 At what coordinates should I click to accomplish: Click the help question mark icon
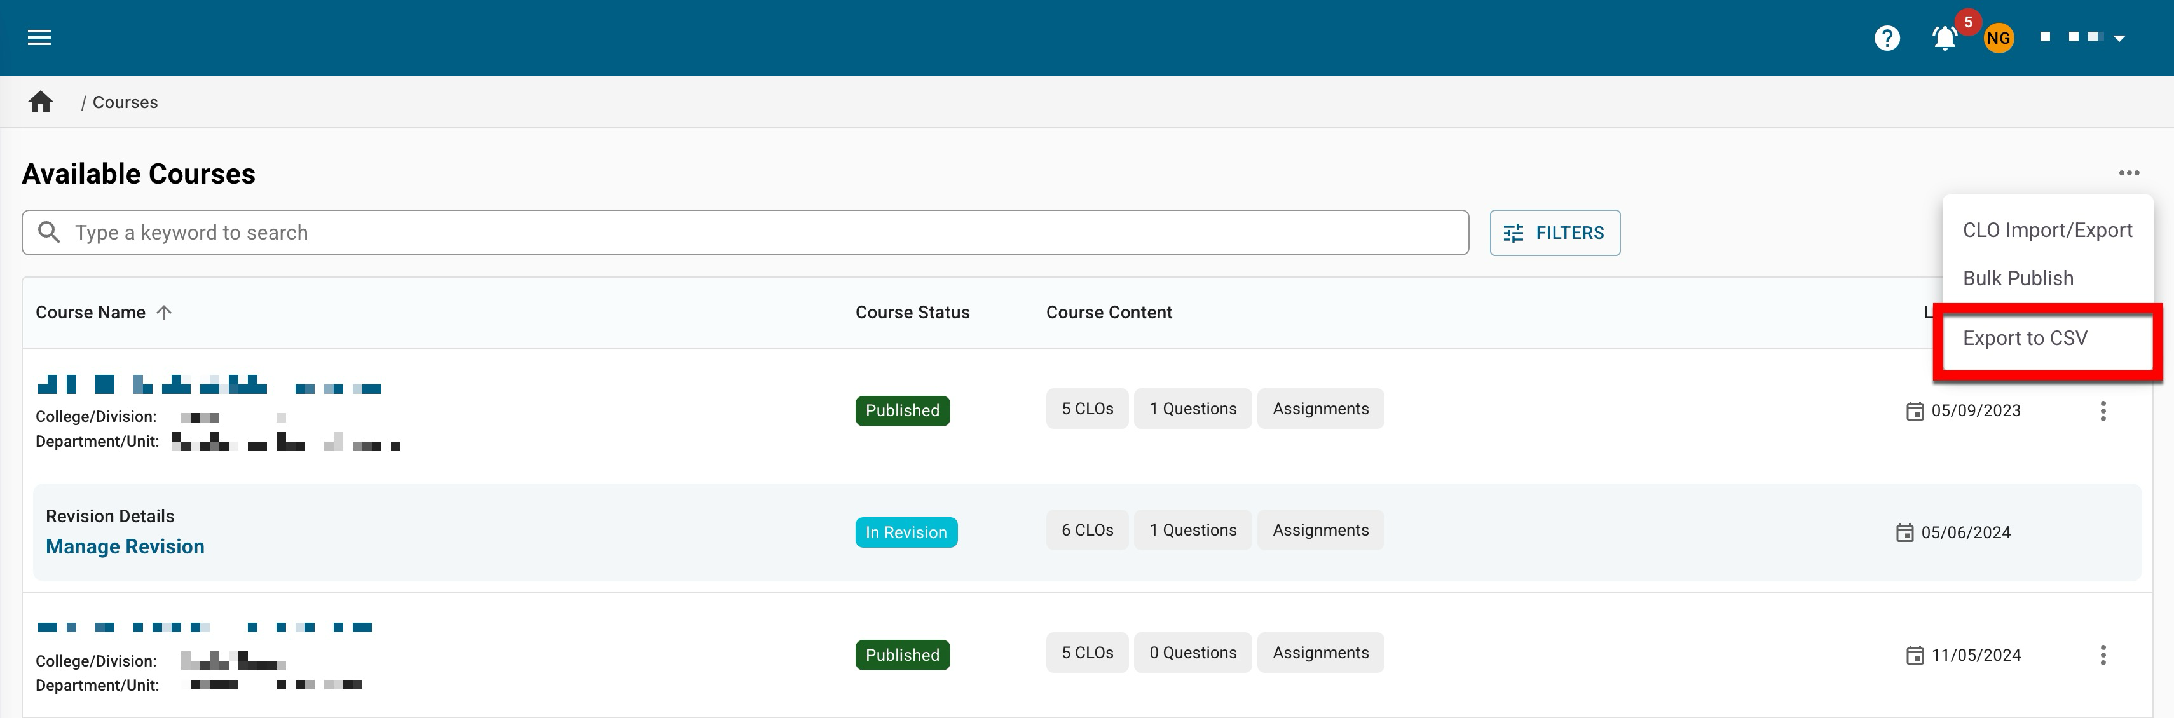pyautogui.click(x=1886, y=38)
